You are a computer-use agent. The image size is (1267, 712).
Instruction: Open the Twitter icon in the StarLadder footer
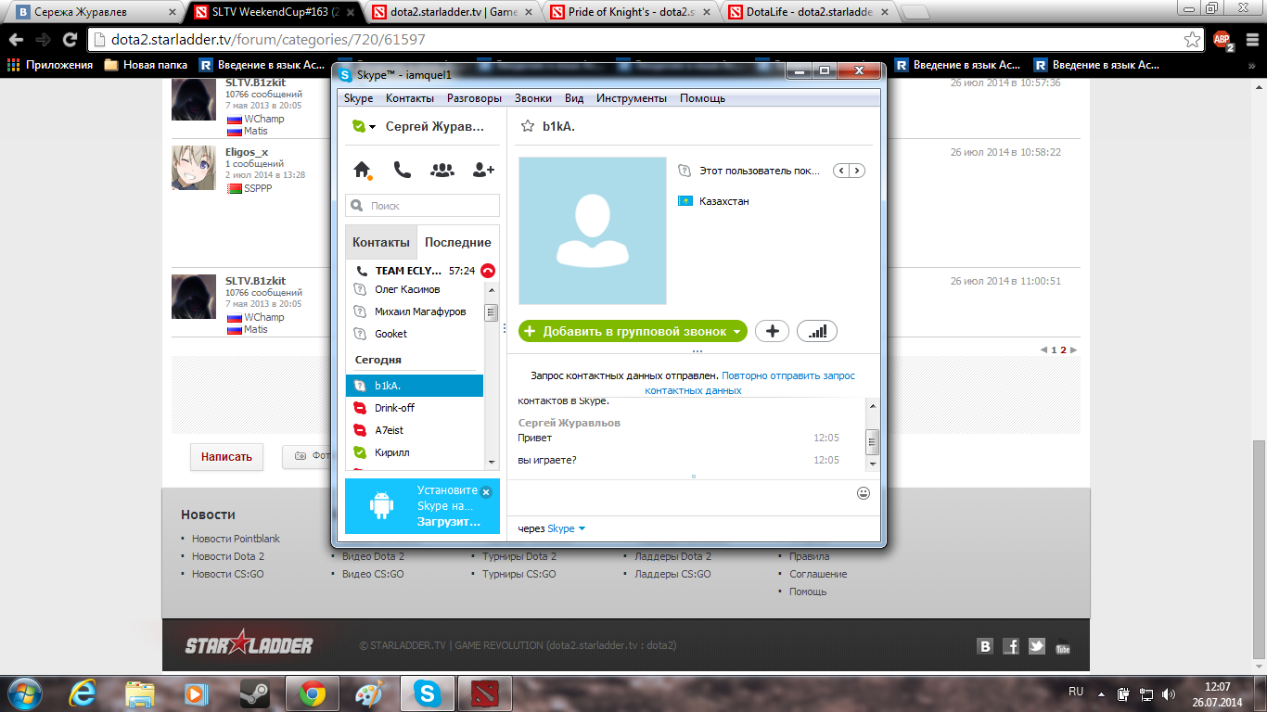[1037, 646]
